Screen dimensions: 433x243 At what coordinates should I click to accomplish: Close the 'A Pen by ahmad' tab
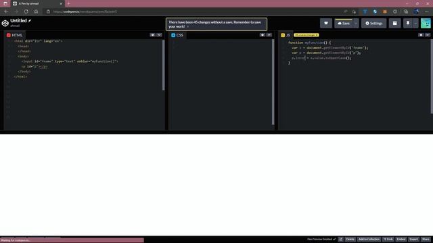coord(61,3)
